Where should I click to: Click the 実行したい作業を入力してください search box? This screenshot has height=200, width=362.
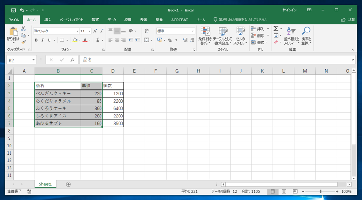coord(240,20)
